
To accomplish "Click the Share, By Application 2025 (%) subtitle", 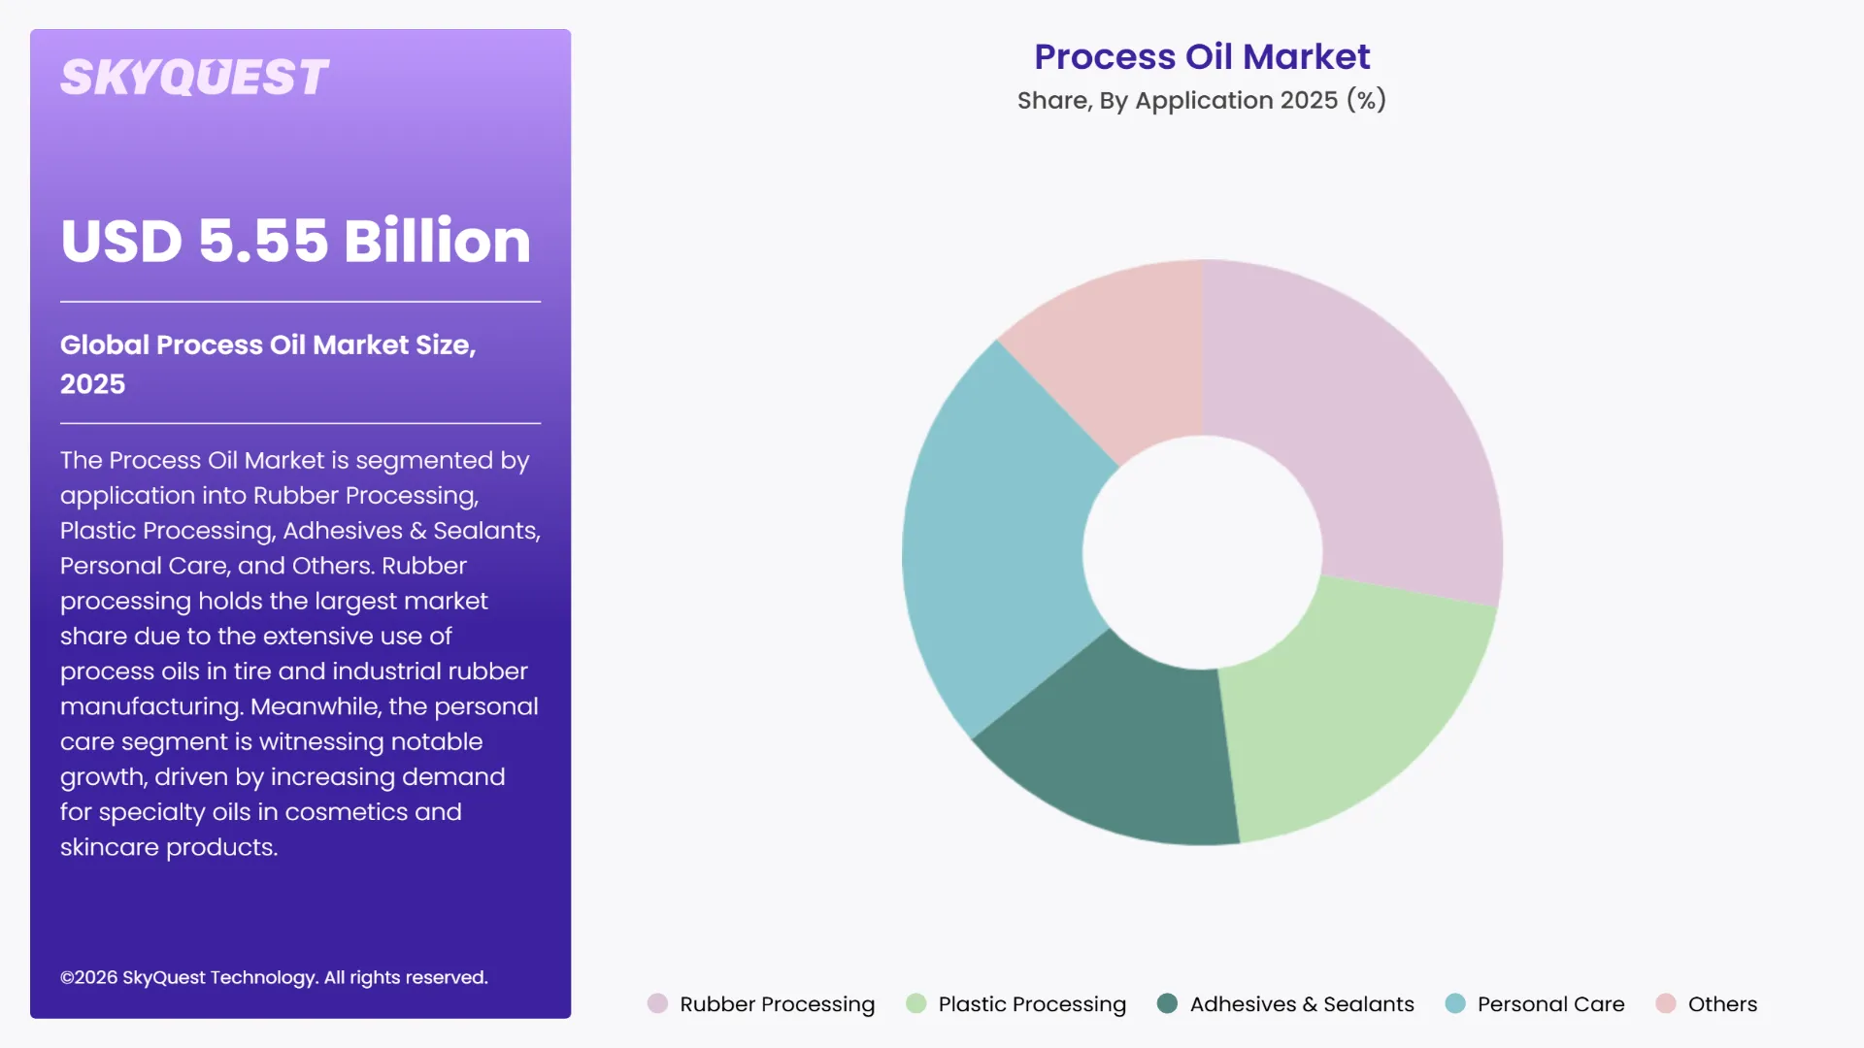I will point(1202,100).
